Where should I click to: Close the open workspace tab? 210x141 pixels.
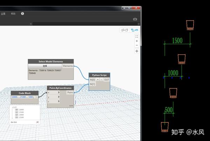31,24
